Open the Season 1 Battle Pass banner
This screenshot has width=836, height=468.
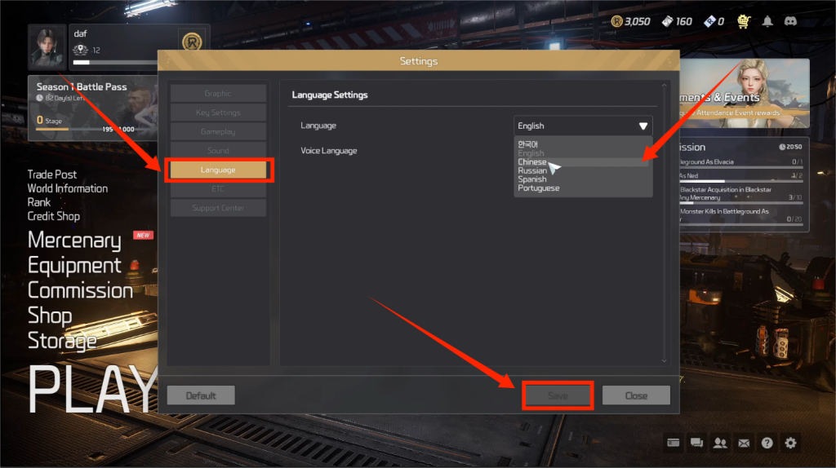tap(93, 108)
